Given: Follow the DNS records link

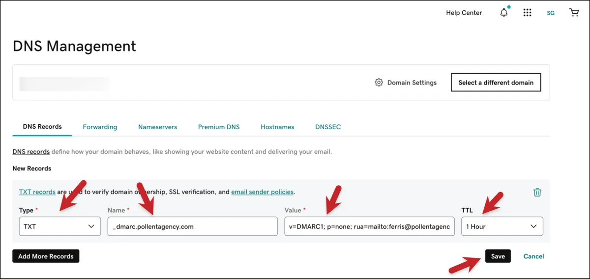Looking at the screenshot, I should pos(31,152).
